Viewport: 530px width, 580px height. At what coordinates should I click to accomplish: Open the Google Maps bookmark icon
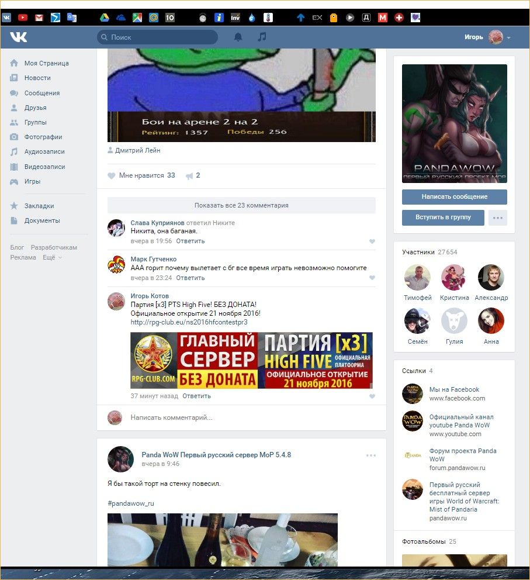[137, 18]
